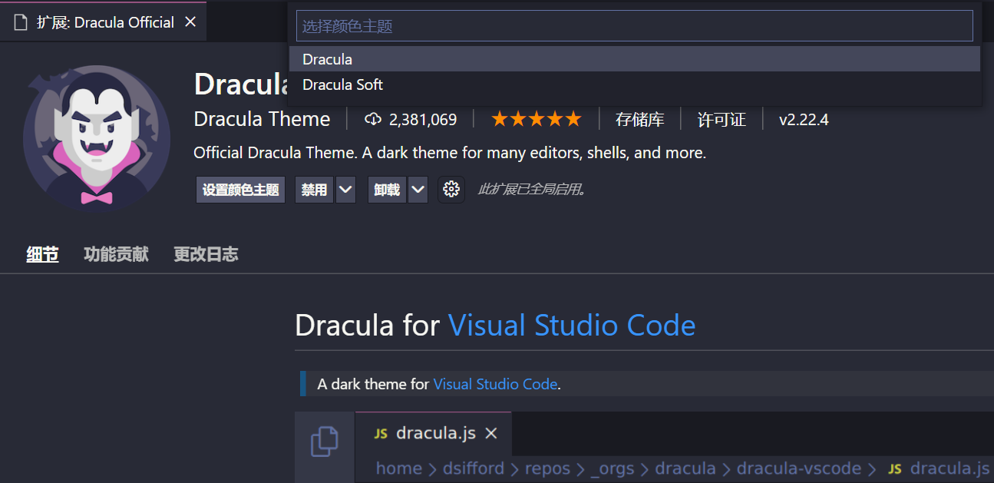Click the 设置颜色主题 button
Image resolution: width=994 pixels, height=483 pixels.
pos(240,190)
